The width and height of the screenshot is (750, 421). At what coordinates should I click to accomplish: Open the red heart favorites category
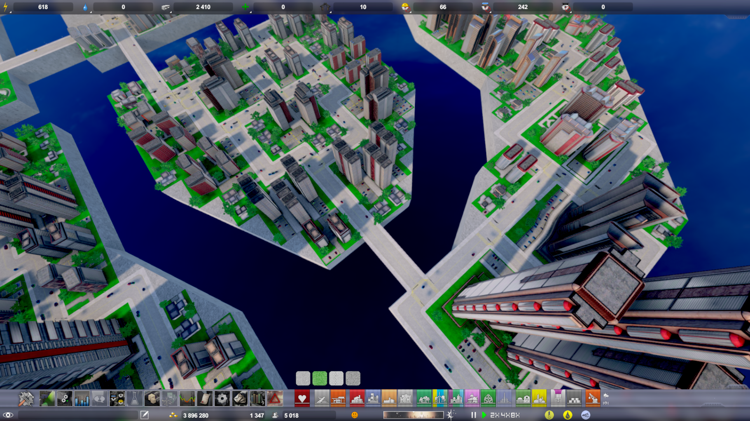302,399
